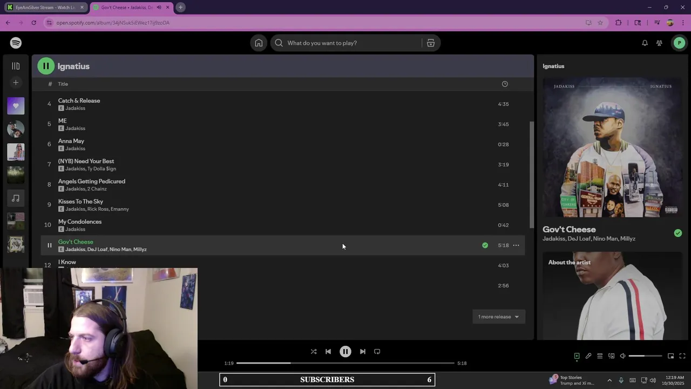The height and width of the screenshot is (389, 691).
Task: Open the miniplayer
Action: click(670, 356)
